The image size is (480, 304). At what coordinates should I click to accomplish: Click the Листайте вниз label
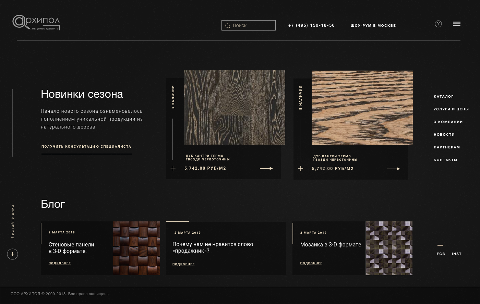pos(13,221)
